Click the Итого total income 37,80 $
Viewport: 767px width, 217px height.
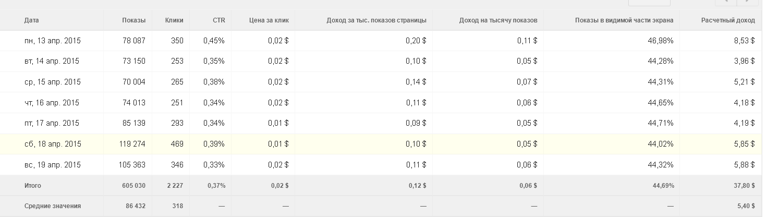[744, 186]
